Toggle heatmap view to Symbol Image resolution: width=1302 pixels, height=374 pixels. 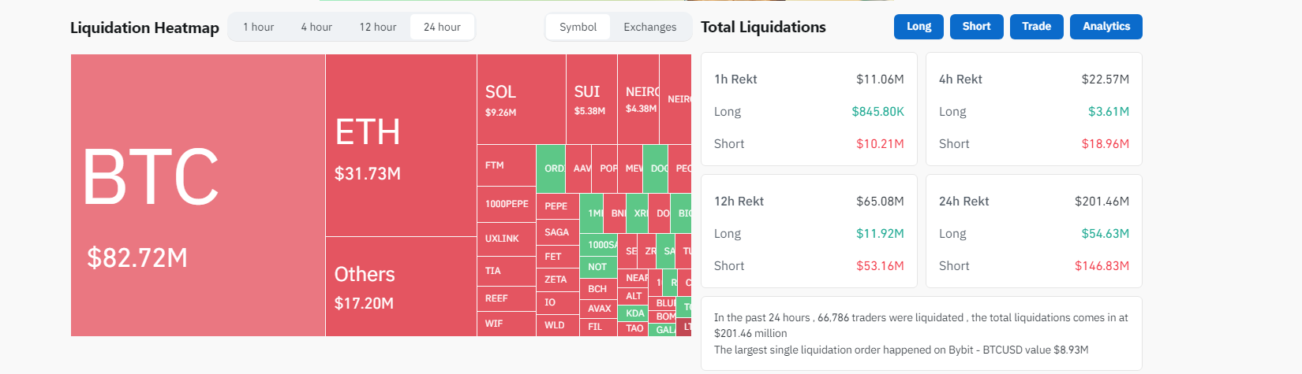click(x=578, y=27)
